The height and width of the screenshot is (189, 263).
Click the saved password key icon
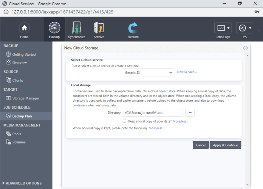point(257,12)
